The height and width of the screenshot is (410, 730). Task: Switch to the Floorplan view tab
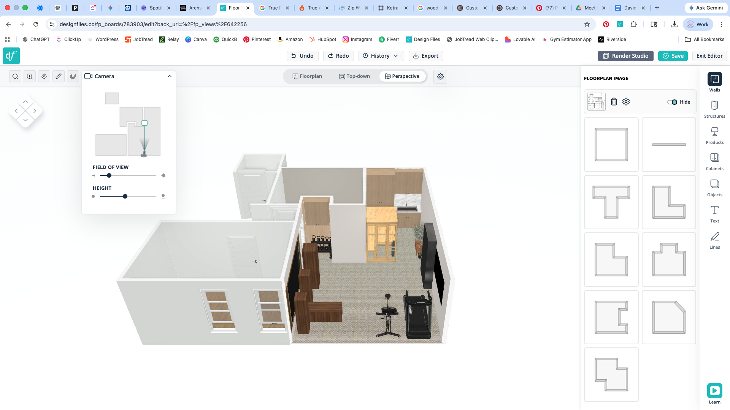307,76
